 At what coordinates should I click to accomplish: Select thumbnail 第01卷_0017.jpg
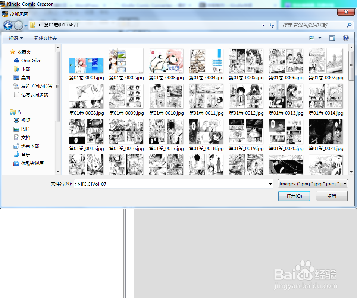click(166, 131)
